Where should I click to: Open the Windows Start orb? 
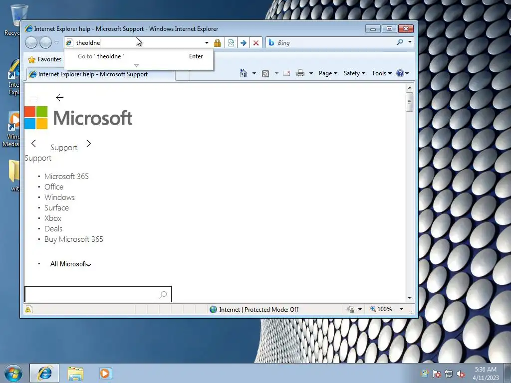[13, 373]
